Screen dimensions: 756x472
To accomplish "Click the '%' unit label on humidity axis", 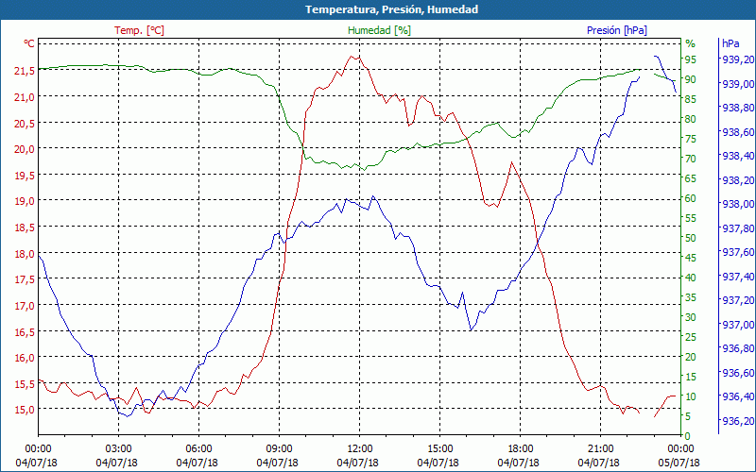I will point(691,43).
